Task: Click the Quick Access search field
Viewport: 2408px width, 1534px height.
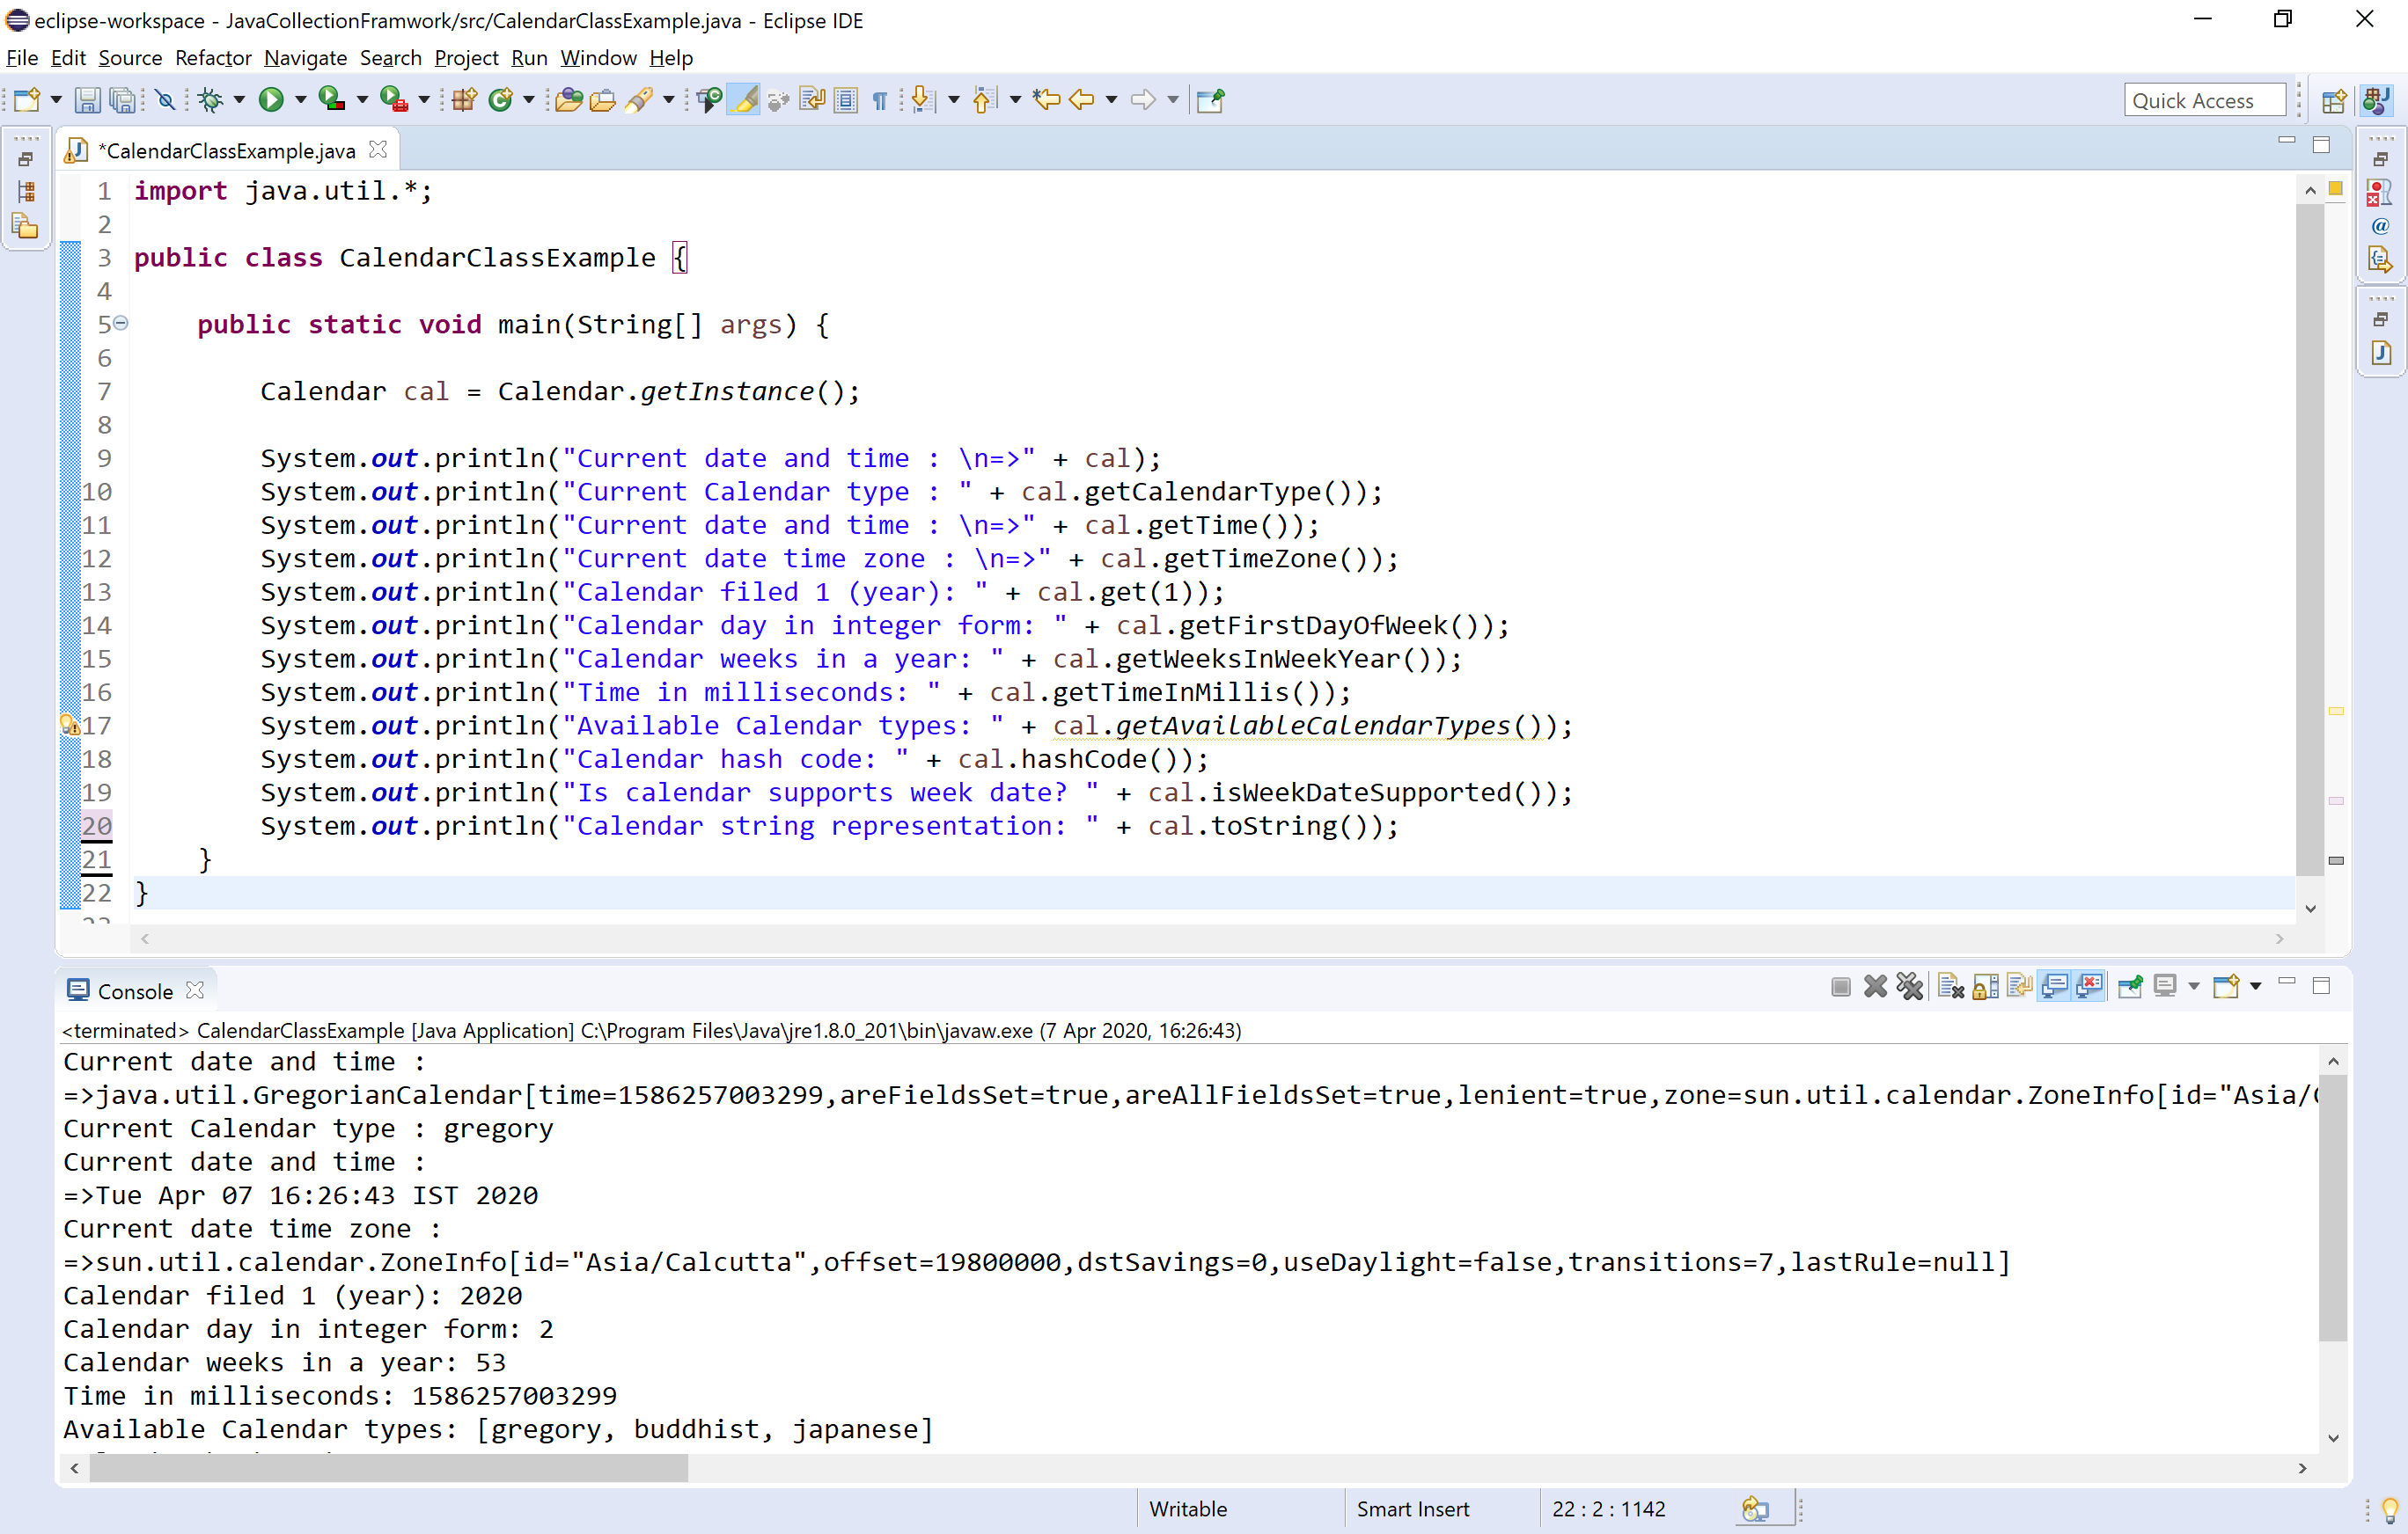Action: click(x=2204, y=100)
